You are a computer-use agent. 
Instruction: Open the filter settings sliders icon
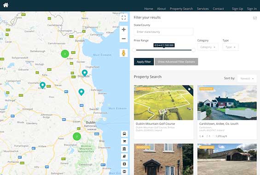(255, 18)
